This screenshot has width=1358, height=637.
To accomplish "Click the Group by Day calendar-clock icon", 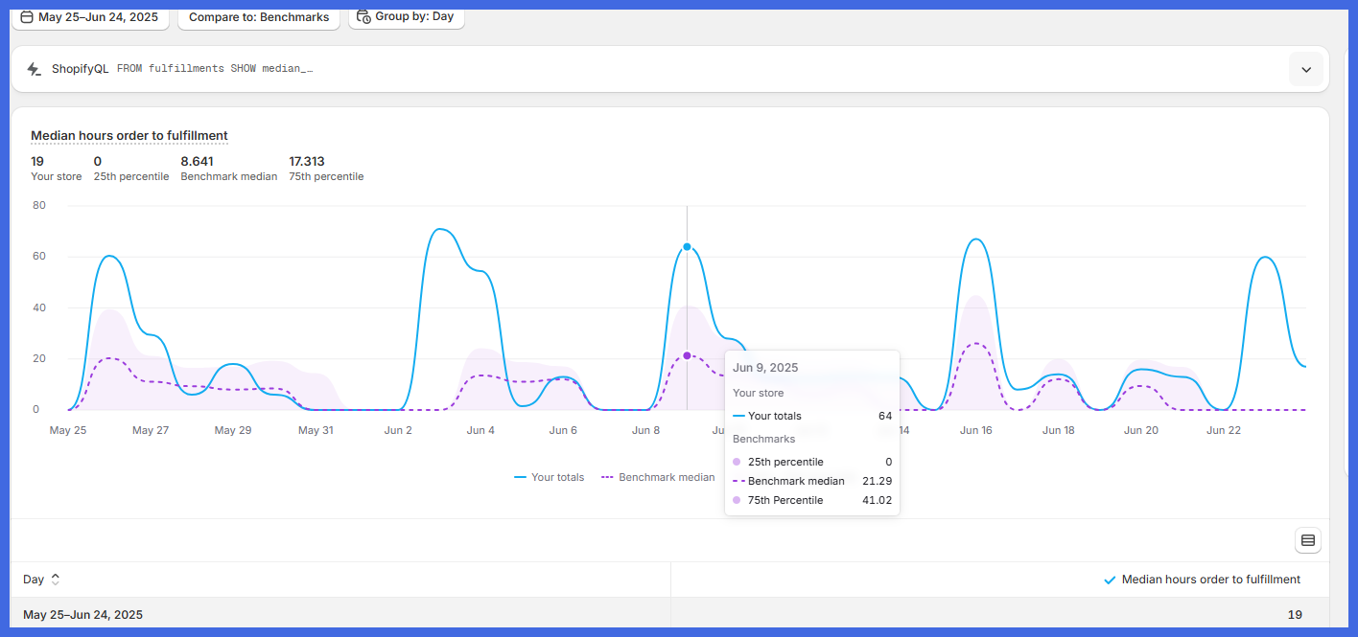I will [363, 16].
